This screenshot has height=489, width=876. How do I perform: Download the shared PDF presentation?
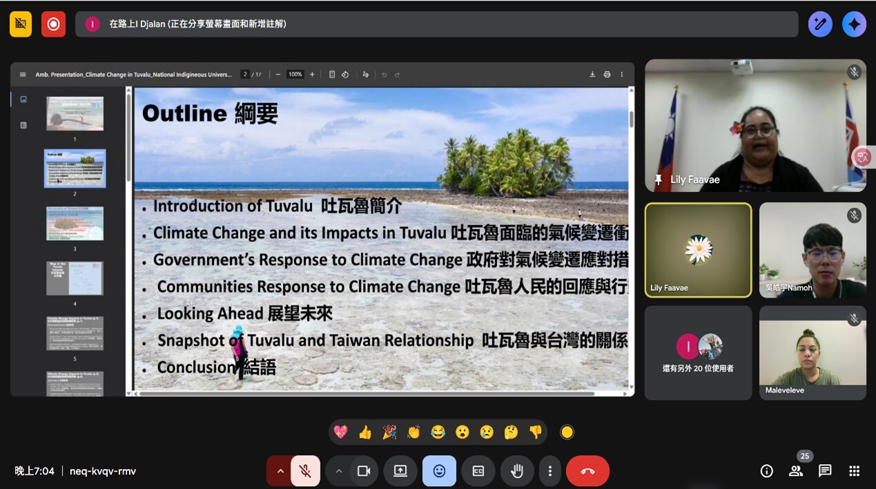pyautogui.click(x=592, y=74)
